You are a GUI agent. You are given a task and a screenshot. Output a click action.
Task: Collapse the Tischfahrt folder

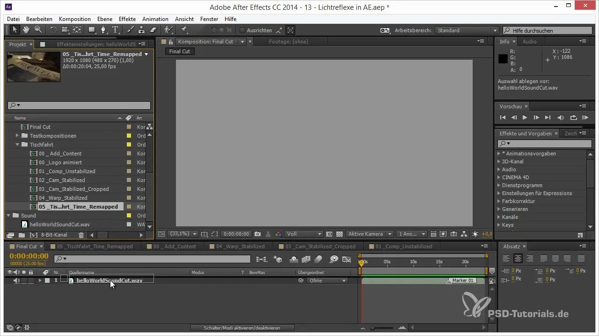17,145
